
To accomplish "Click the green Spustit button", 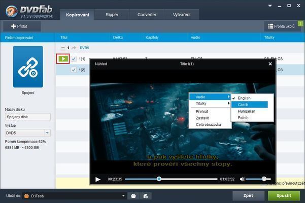I will (284, 195).
